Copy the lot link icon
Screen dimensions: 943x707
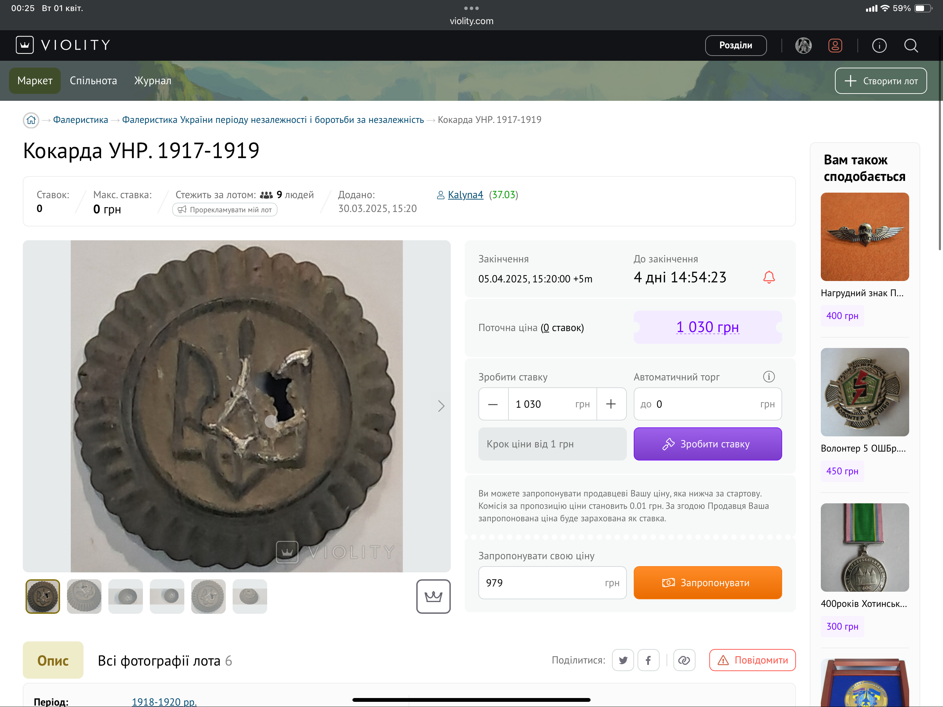click(x=684, y=660)
